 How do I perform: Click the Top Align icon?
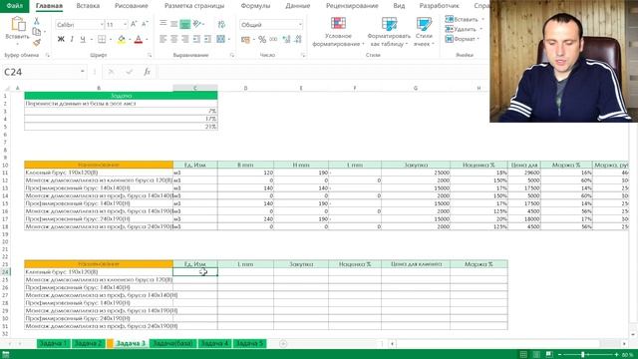click(162, 24)
